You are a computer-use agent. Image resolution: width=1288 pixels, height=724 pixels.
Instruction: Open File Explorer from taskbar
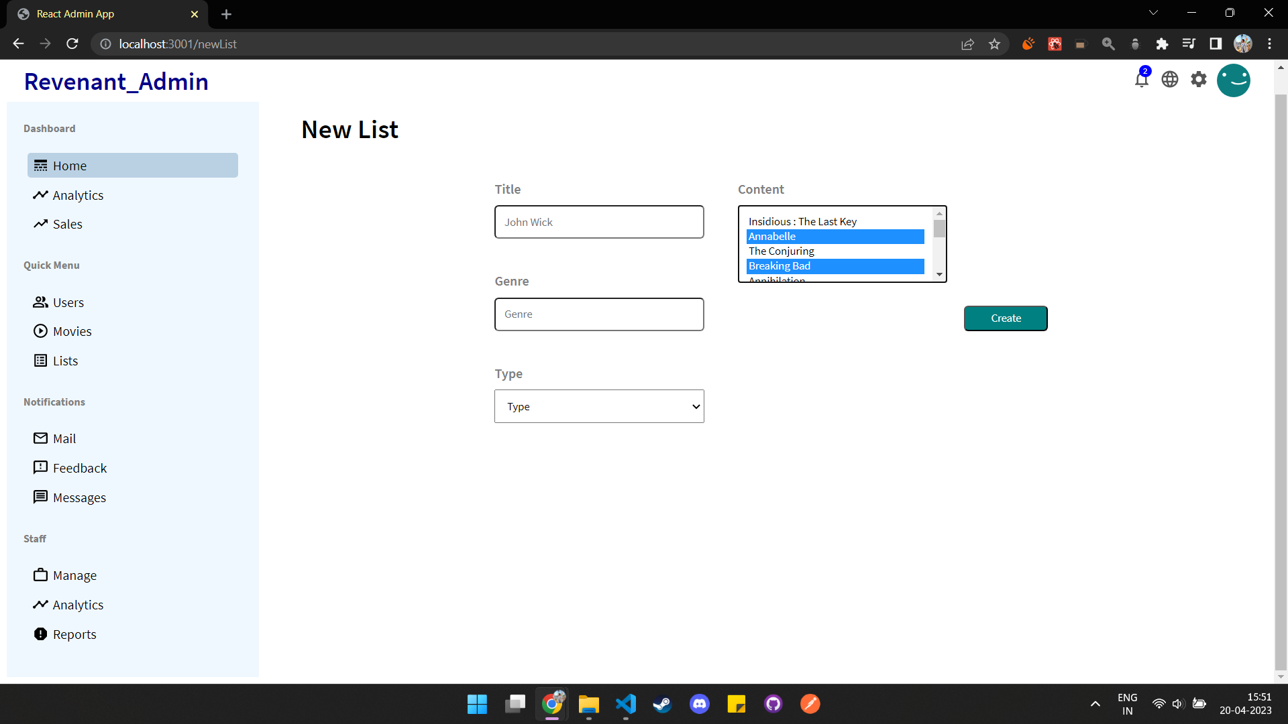[588, 704]
